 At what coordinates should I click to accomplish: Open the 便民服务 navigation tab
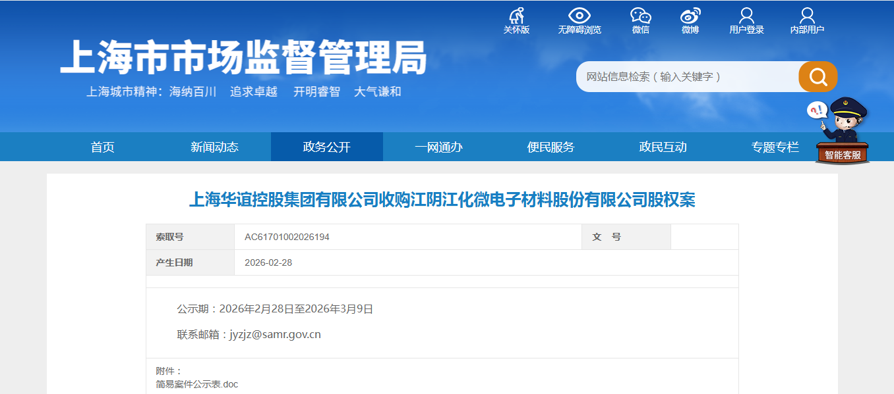pyautogui.click(x=551, y=147)
